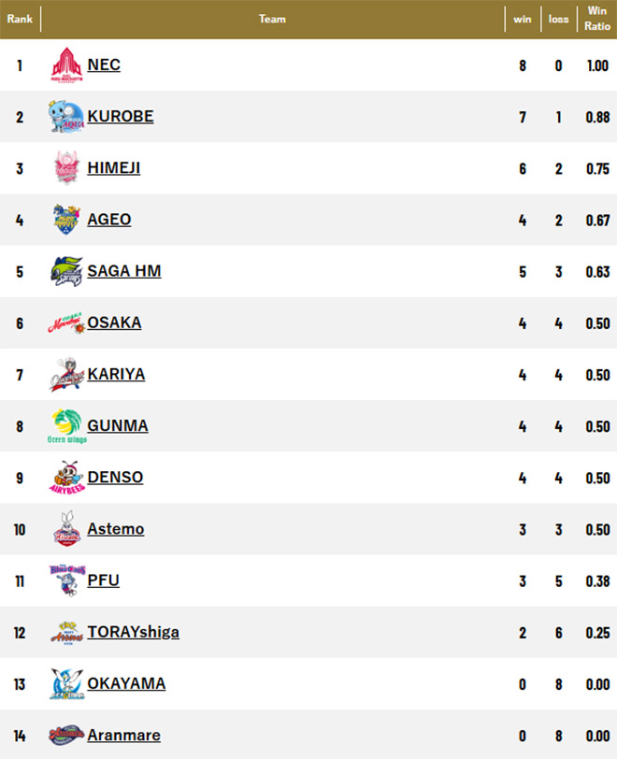The image size is (617, 759).
Task: Click the OSAKA team logo icon
Action: pos(67,323)
